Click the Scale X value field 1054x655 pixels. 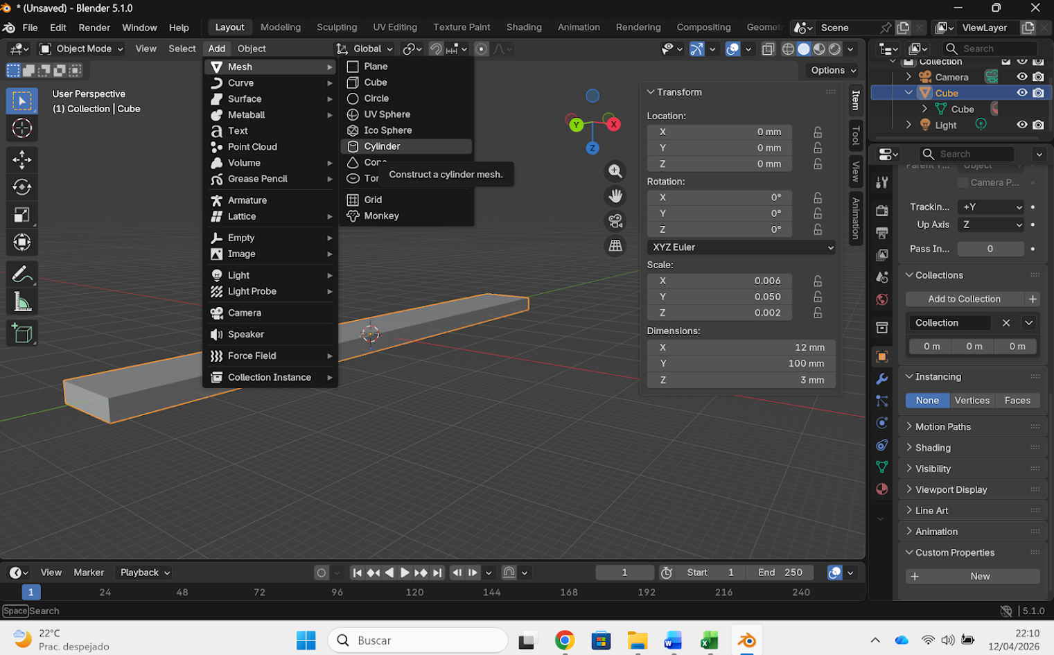click(719, 281)
